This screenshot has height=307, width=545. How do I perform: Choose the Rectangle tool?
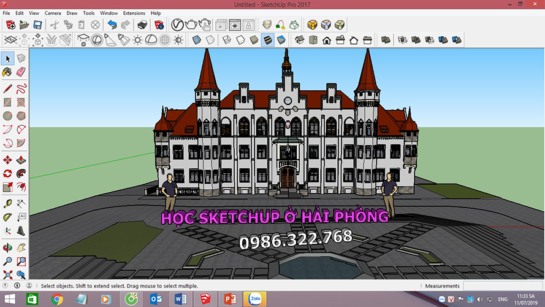point(7,102)
